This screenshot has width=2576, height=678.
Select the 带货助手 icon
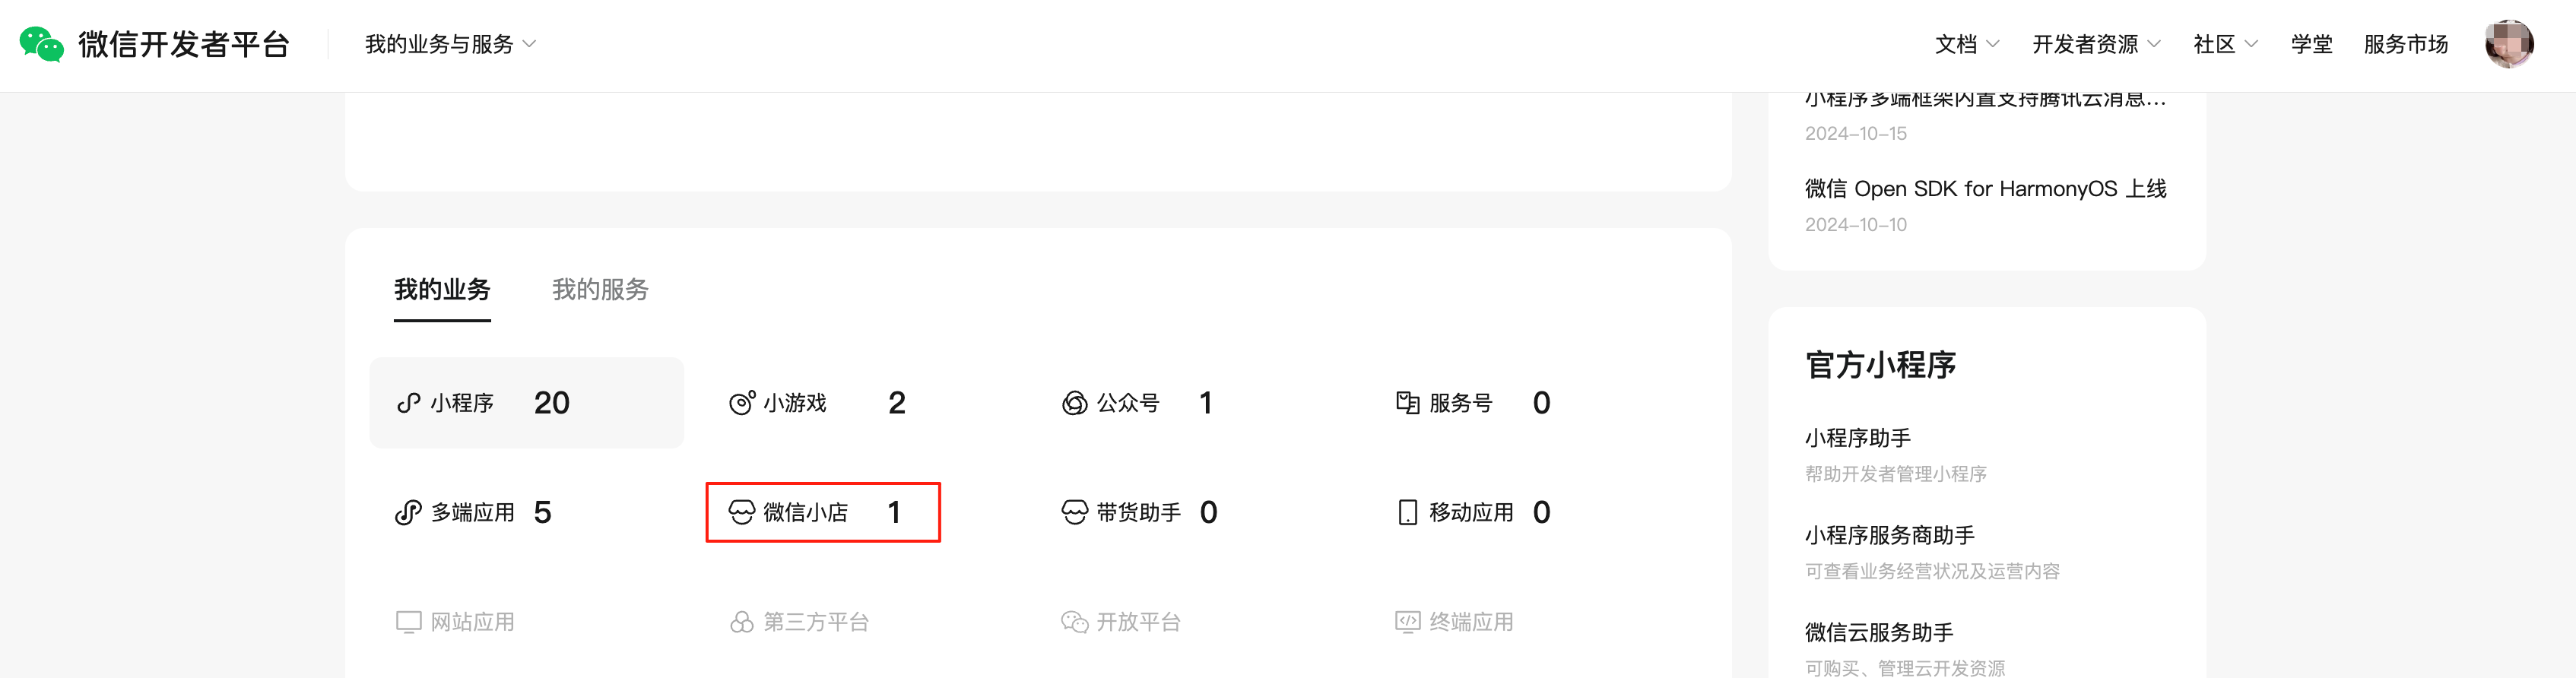click(1074, 513)
